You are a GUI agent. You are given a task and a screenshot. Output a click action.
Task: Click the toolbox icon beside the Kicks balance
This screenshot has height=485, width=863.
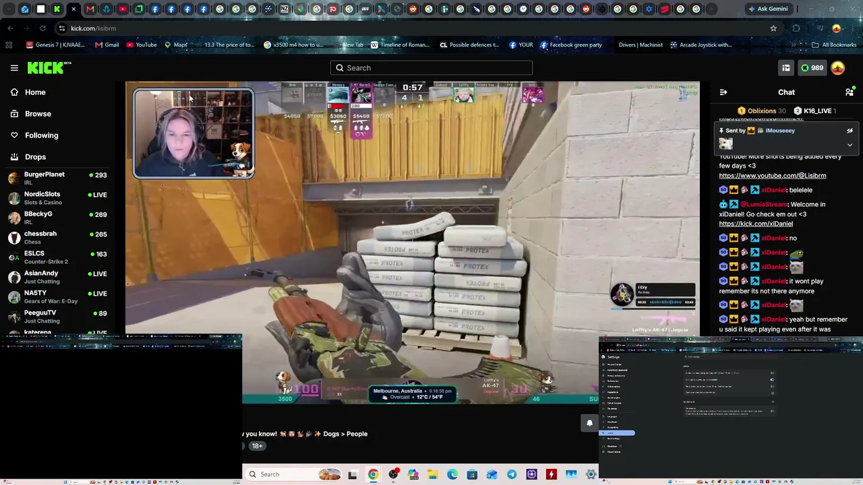pos(786,68)
